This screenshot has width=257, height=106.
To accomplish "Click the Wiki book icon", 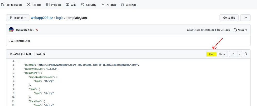I will 67,5.
